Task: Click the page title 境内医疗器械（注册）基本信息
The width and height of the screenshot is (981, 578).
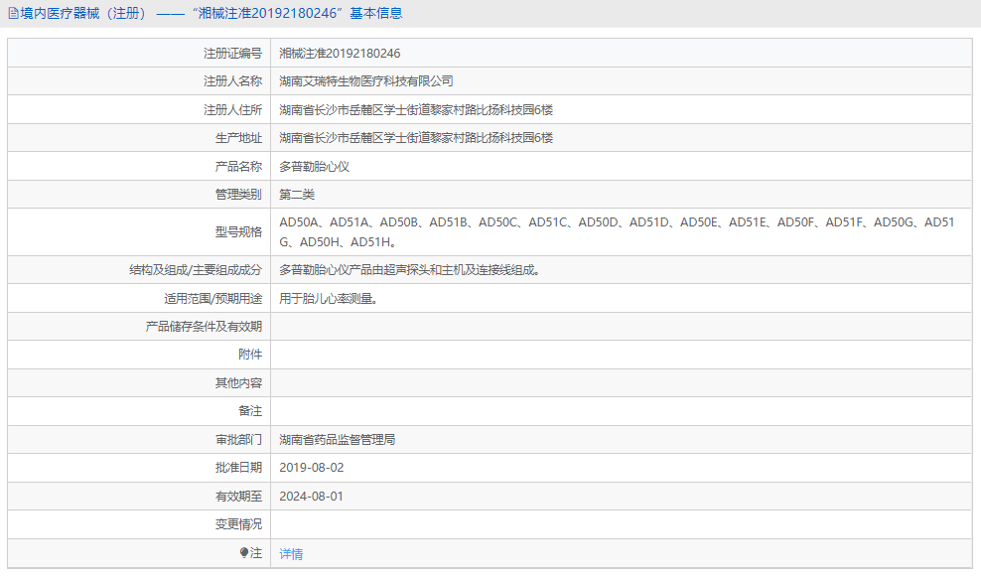Action: pyautogui.click(x=210, y=13)
